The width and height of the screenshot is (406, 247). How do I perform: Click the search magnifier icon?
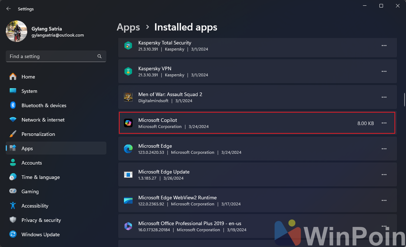point(100,56)
